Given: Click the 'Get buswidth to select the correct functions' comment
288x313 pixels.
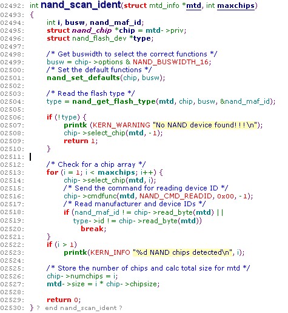Looking at the screenshot, I should [x=132, y=54].
